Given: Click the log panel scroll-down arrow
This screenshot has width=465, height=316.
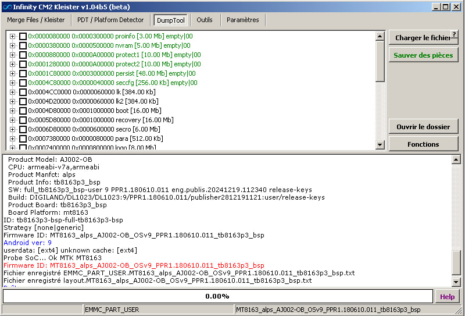Looking at the screenshot, I should pyautogui.click(x=457, y=282).
